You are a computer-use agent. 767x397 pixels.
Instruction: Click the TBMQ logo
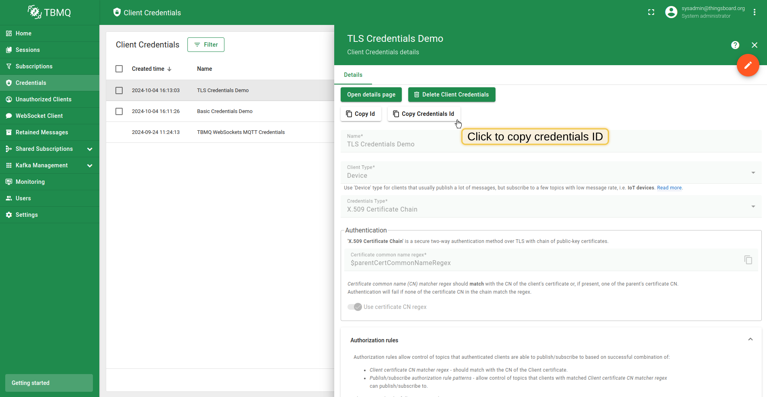click(x=49, y=12)
